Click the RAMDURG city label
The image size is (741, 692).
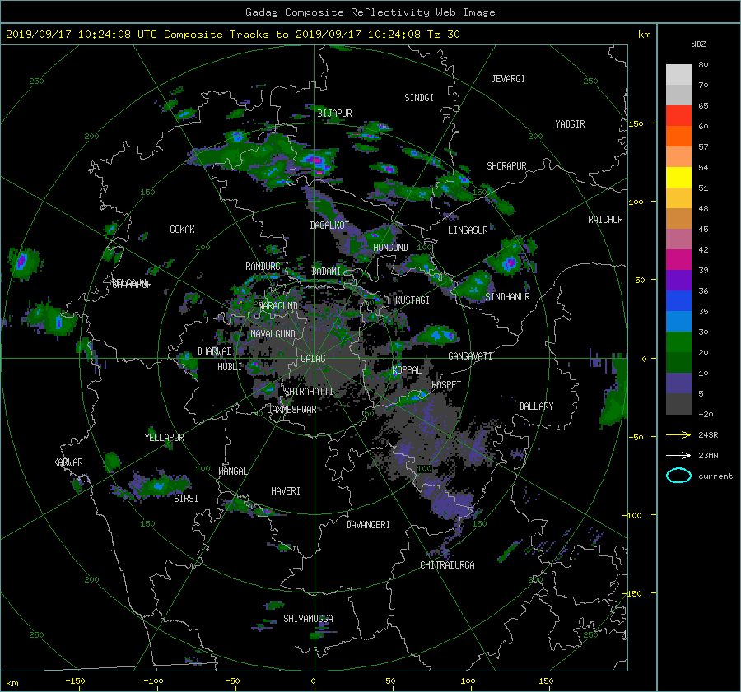(x=263, y=267)
